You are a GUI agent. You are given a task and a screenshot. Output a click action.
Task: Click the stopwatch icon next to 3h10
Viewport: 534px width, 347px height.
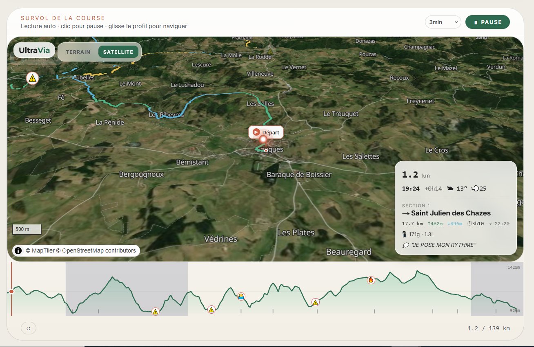469,224
